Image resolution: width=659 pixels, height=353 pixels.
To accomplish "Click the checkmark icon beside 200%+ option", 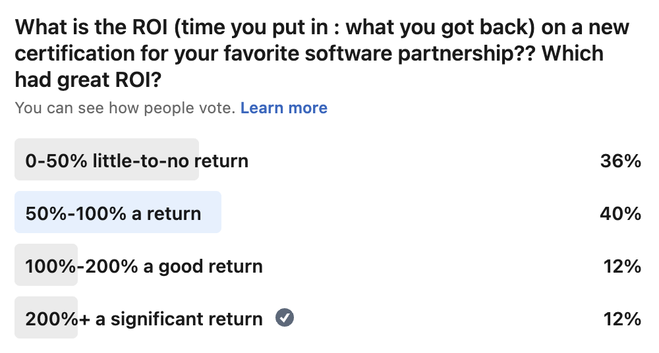I will [x=285, y=318].
